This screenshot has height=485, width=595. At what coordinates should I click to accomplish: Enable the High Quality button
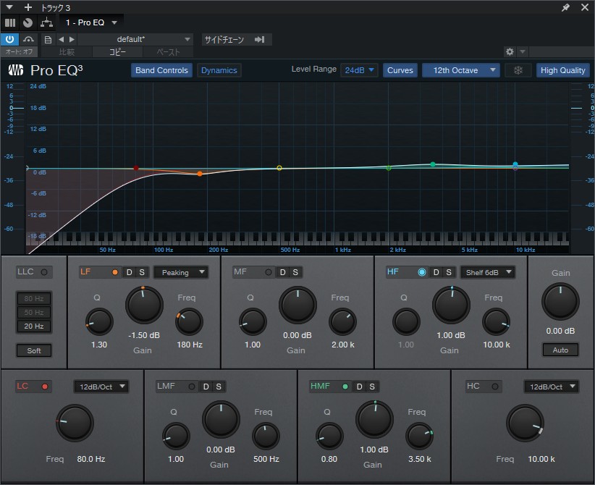562,70
